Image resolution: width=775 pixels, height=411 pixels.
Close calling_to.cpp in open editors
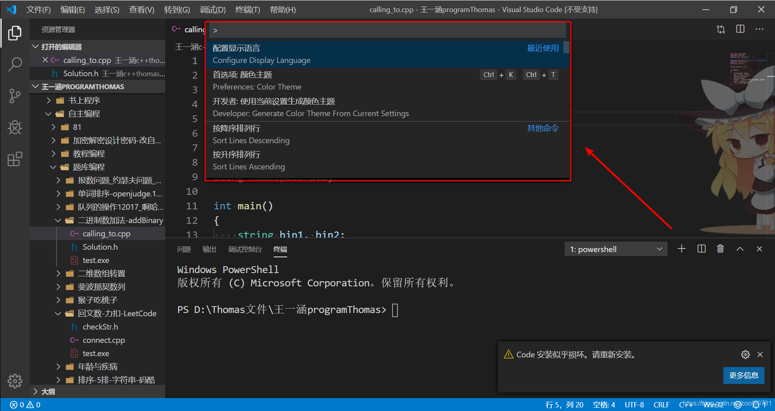pyautogui.click(x=45, y=60)
